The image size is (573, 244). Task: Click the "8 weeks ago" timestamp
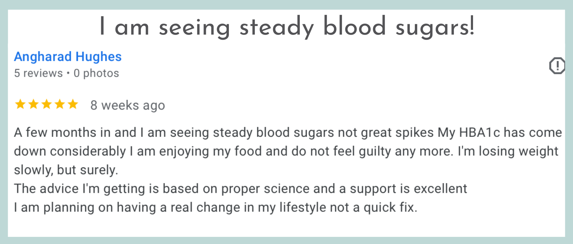pyautogui.click(x=128, y=105)
